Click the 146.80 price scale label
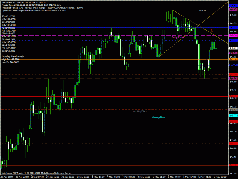Screen dimensions: 238x179 click(233, 82)
